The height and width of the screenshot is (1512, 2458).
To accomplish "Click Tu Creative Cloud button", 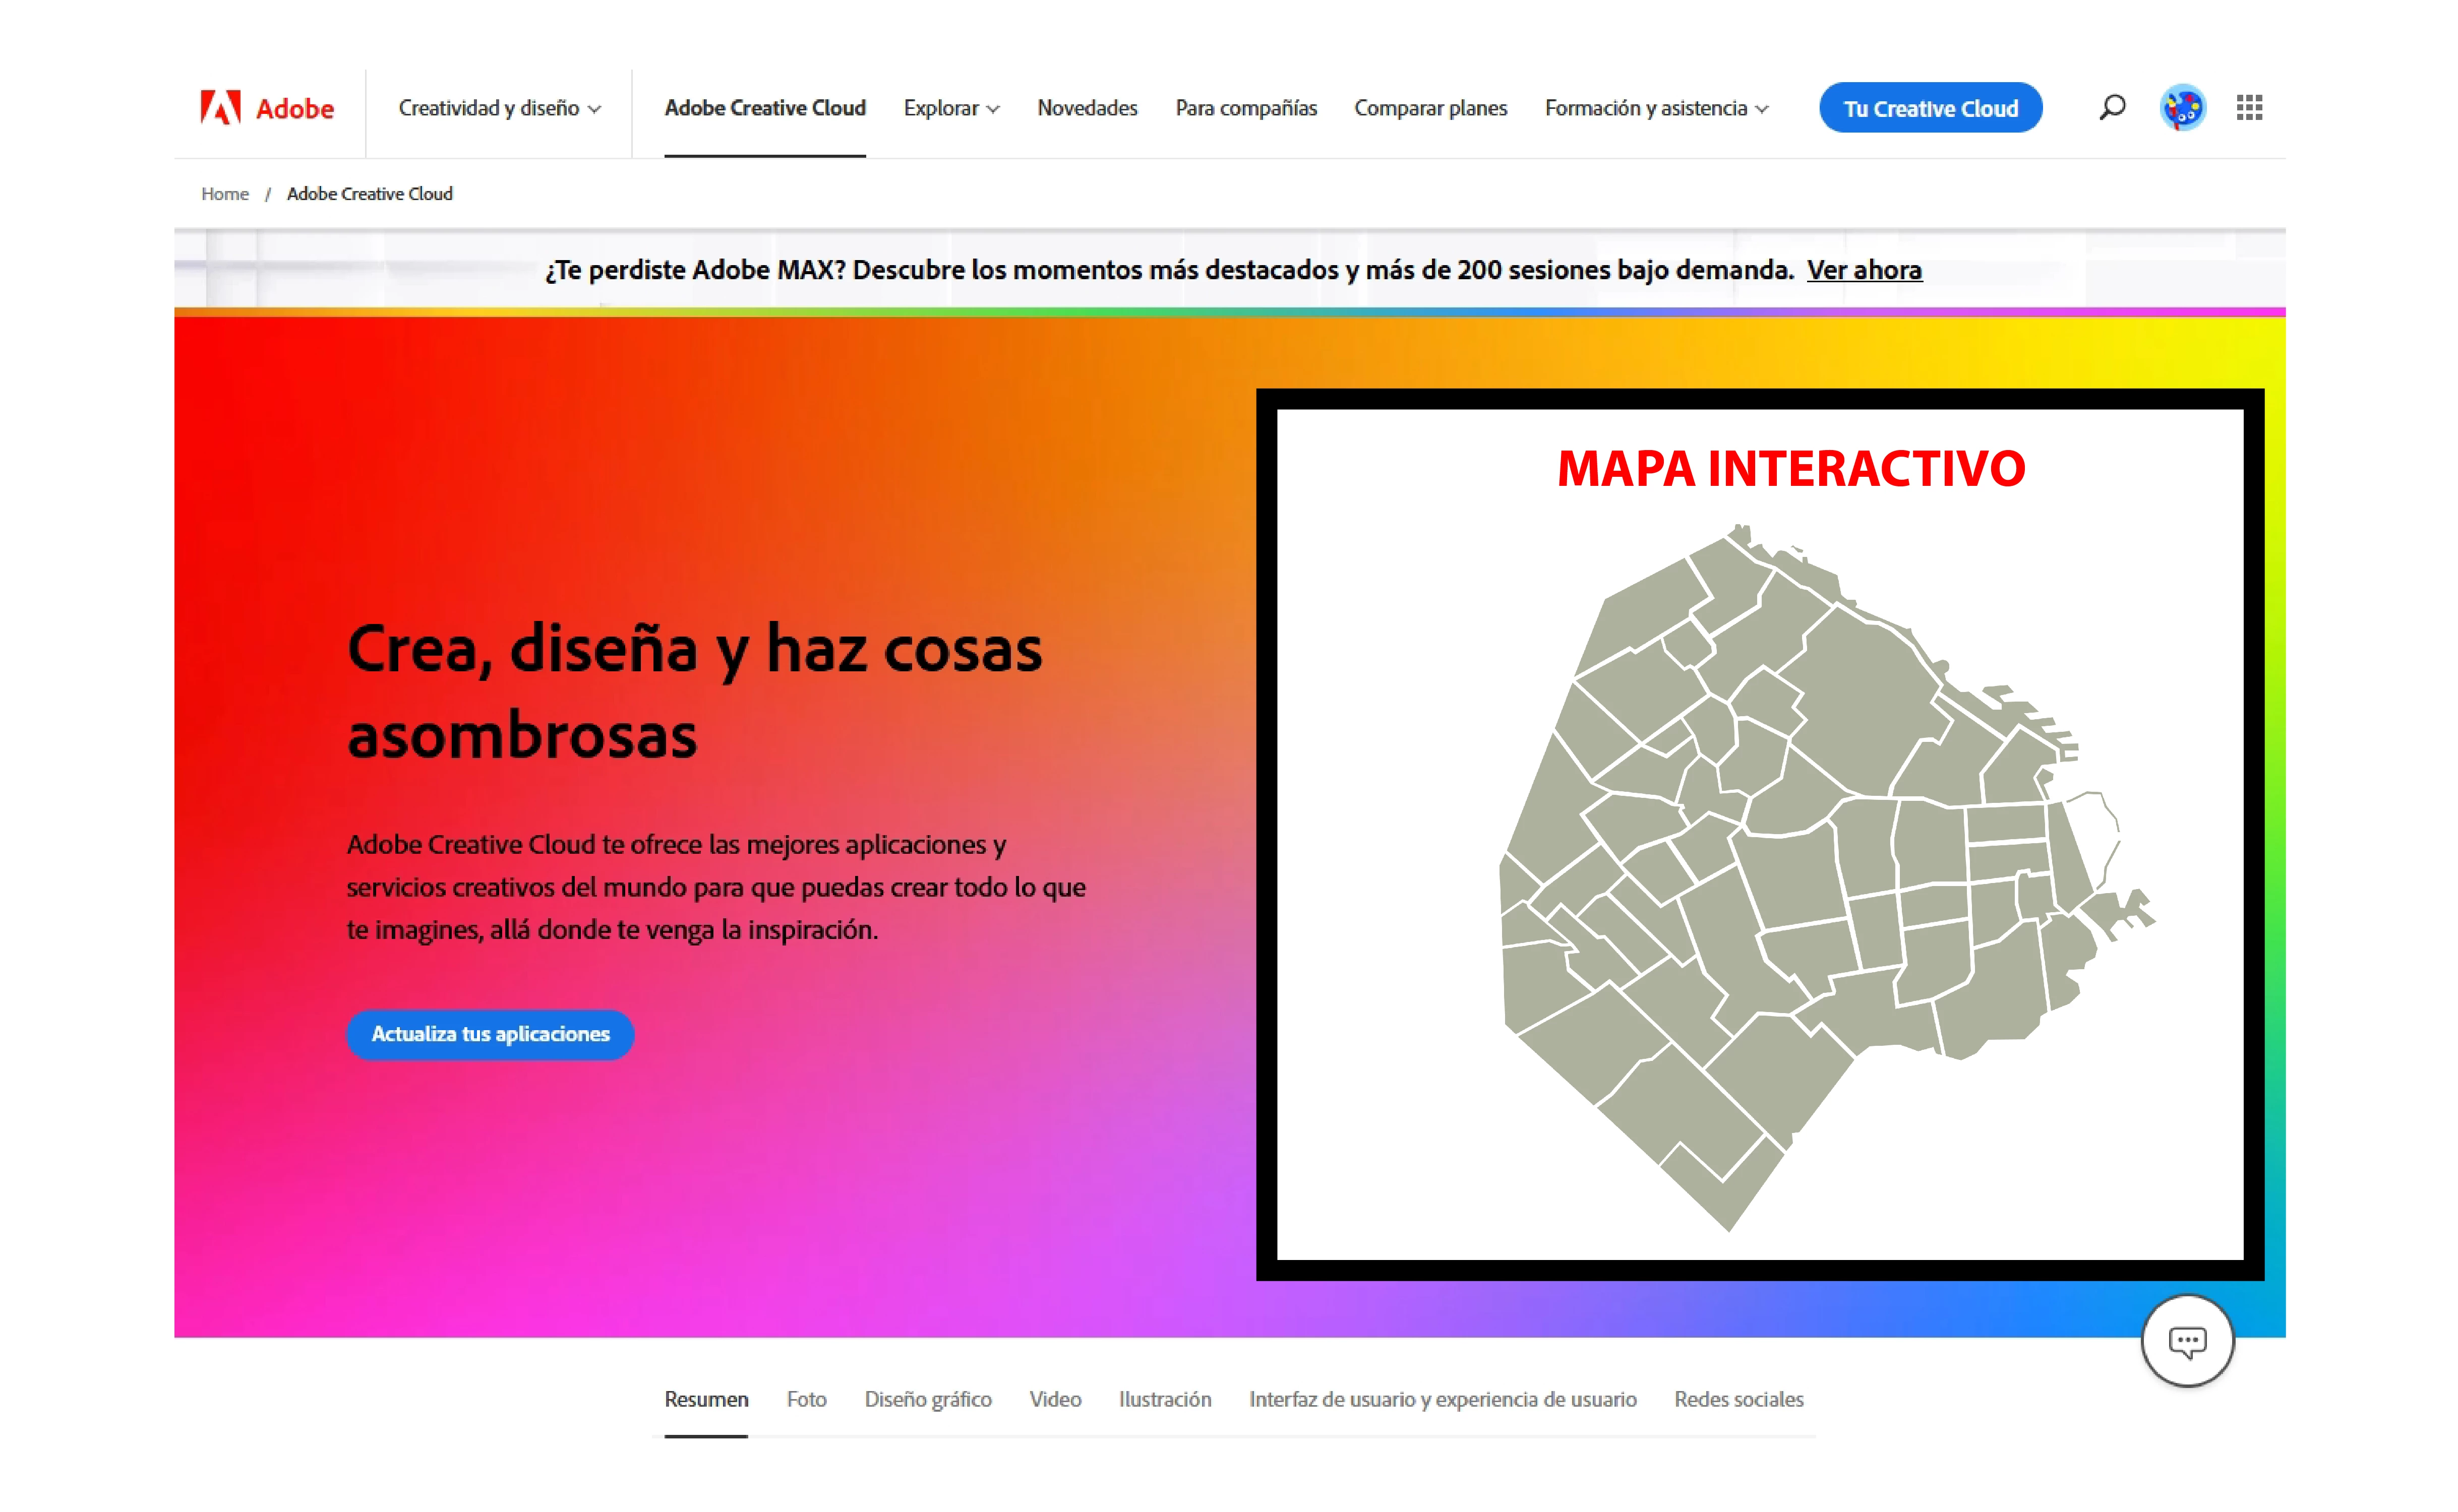I will coord(1930,108).
